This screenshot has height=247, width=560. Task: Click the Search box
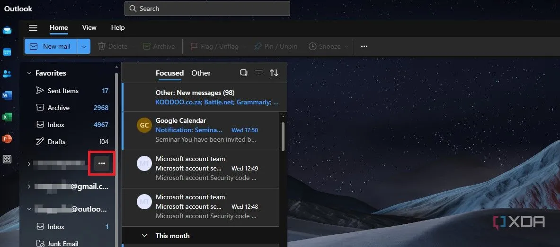(207, 9)
